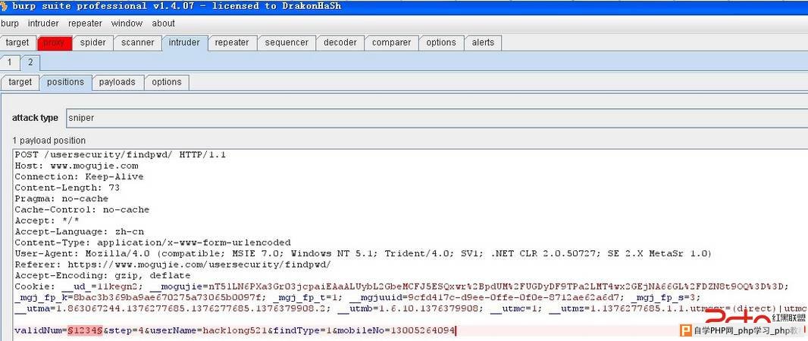Screen dimensions: 808x341
Task: Click the Content-Length: 73 header line
Action: coord(67,188)
